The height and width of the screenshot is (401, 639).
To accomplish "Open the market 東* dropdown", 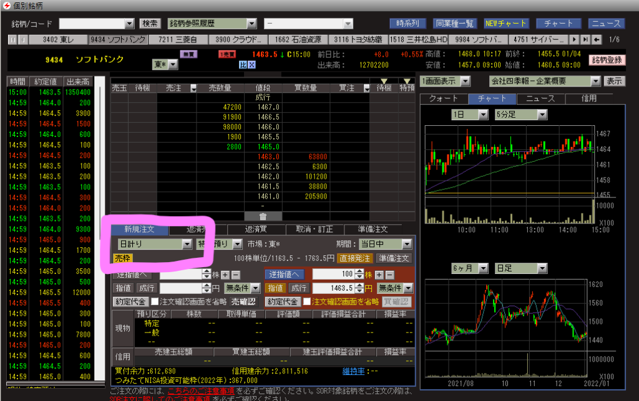I will click(173, 64).
